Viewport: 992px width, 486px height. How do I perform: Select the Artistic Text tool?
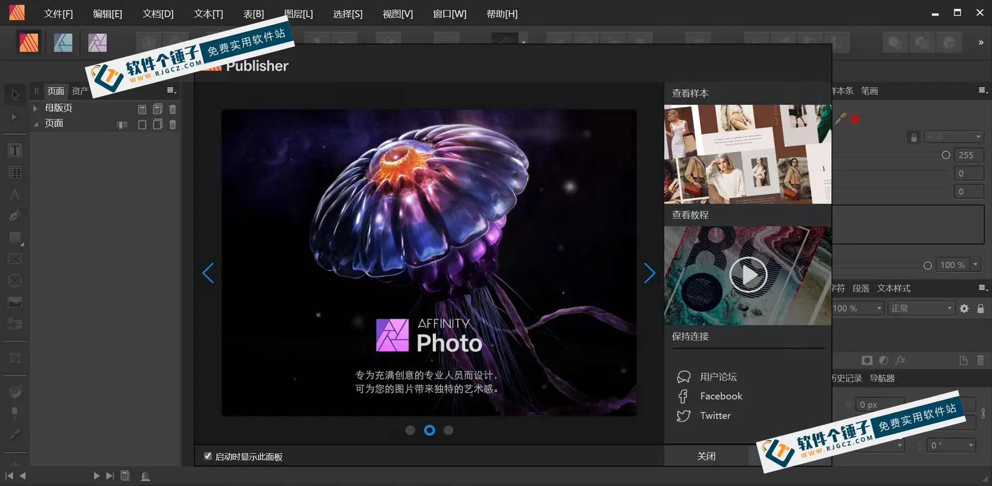[x=15, y=194]
